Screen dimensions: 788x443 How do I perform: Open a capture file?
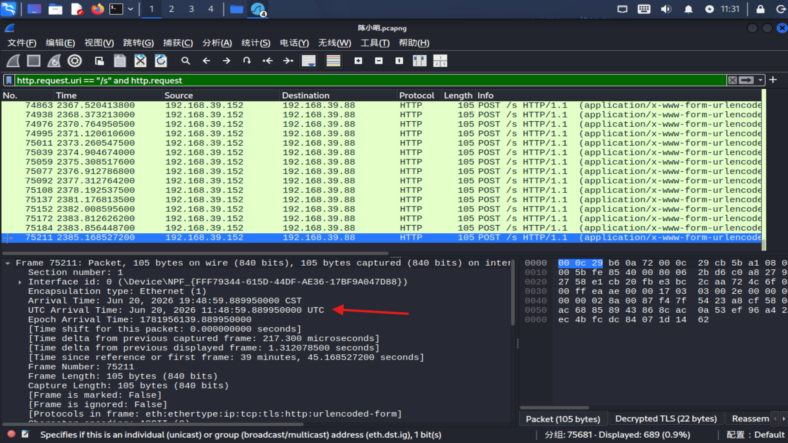[99, 61]
